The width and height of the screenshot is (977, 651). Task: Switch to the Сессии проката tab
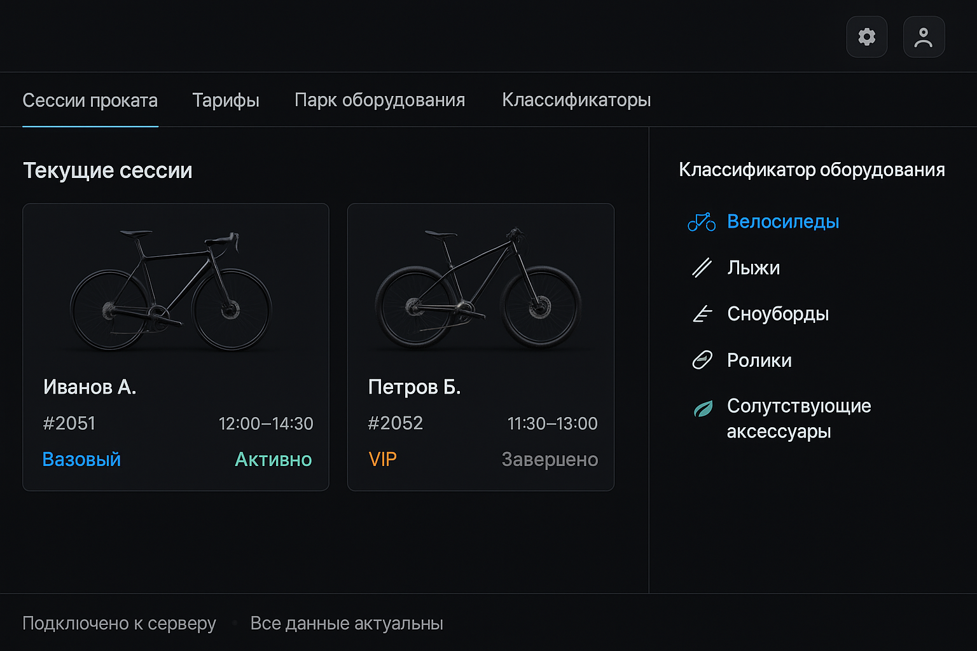[90, 100]
